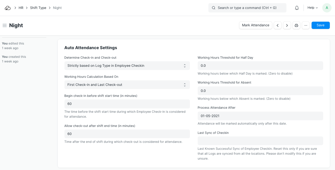This screenshot has height=170, width=335.
Task: Go to next document arrow
Action: click(x=287, y=25)
